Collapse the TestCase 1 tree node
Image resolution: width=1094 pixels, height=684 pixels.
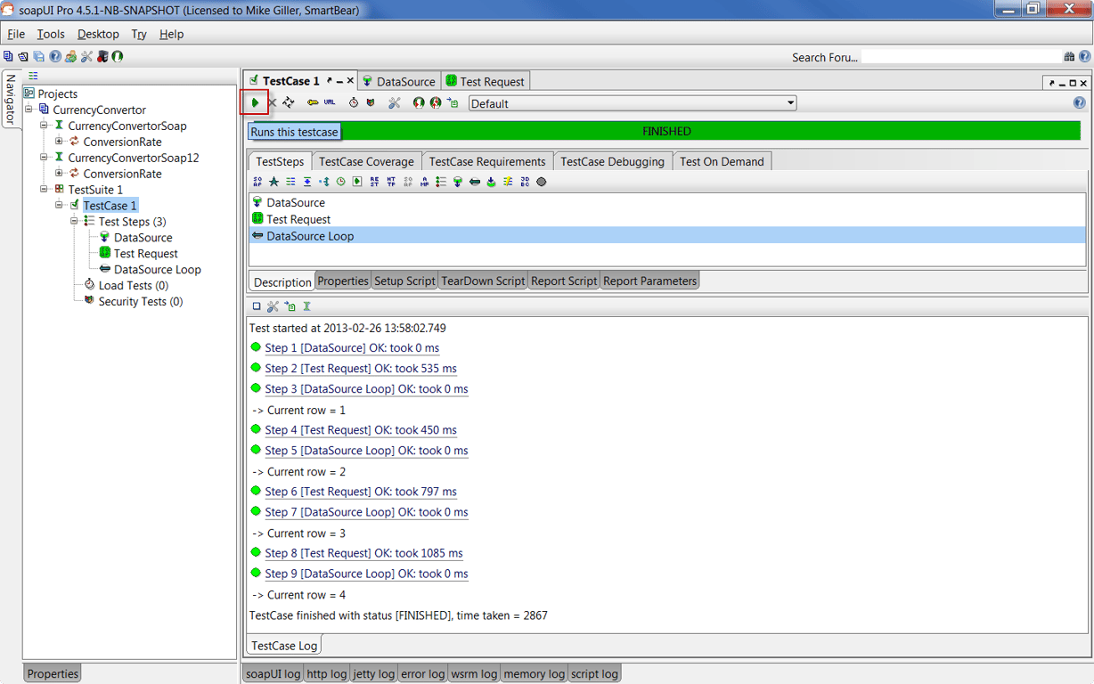click(60, 206)
